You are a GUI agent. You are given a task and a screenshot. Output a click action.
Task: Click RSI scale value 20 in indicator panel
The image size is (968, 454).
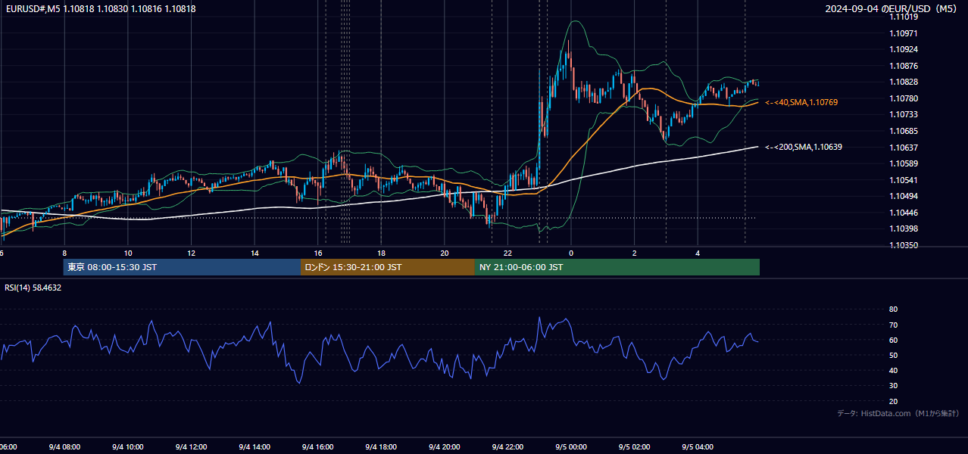893,401
